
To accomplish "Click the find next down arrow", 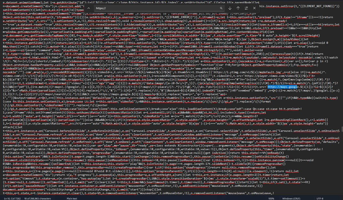I will (x=230, y=8).
